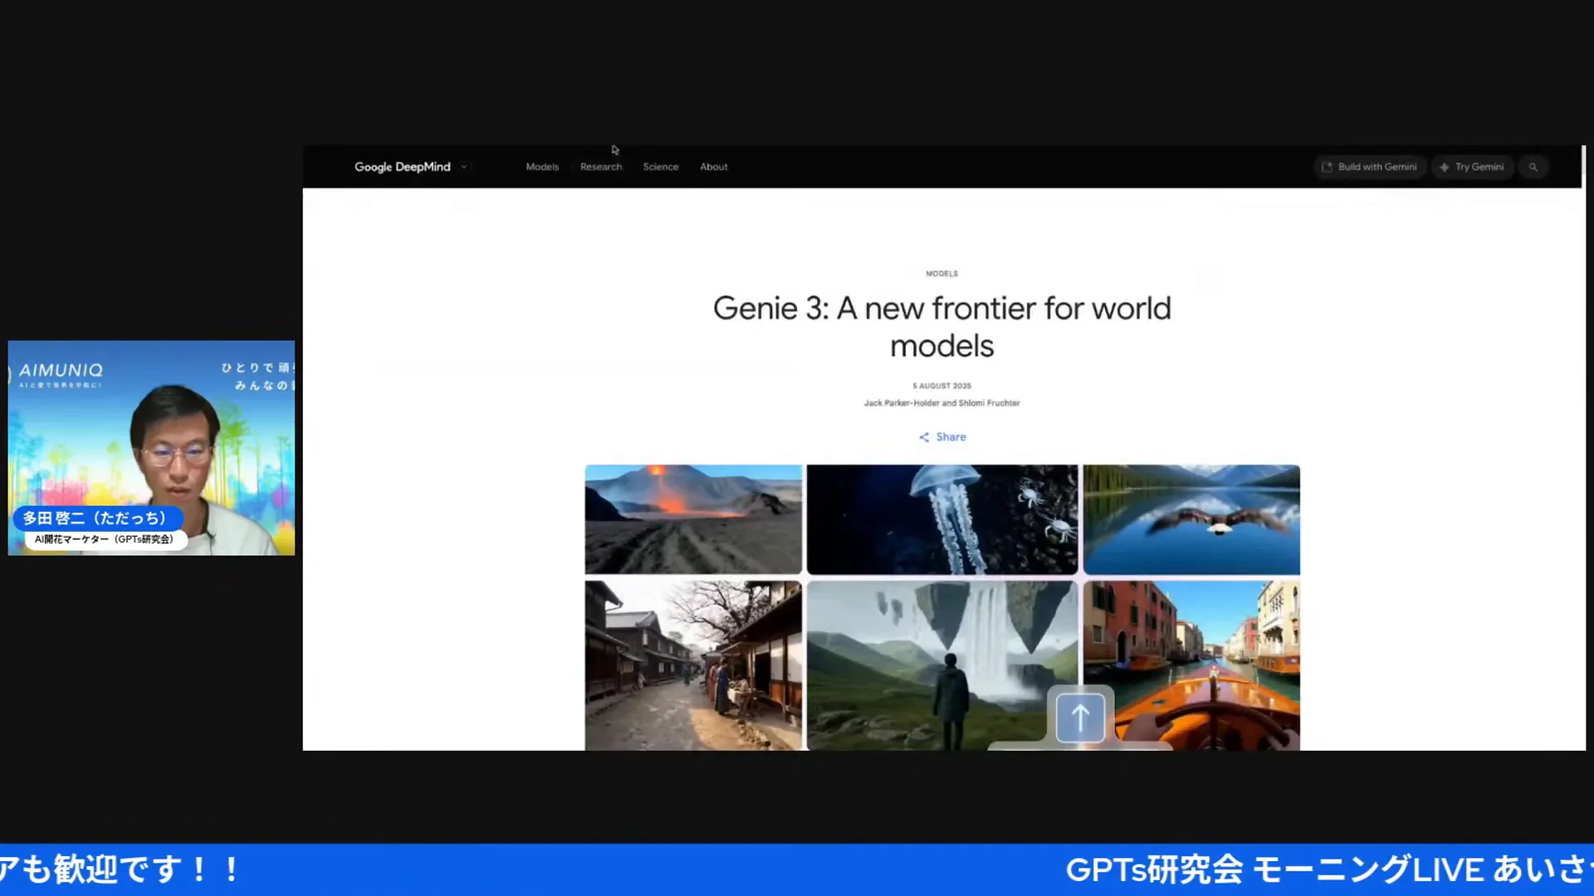The height and width of the screenshot is (896, 1594).
Task: Click the GPTs研究会 モーニングLIVE ticker text
Action: [1329, 869]
